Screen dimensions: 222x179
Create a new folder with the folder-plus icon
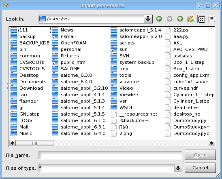pyautogui.click(x=190, y=19)
